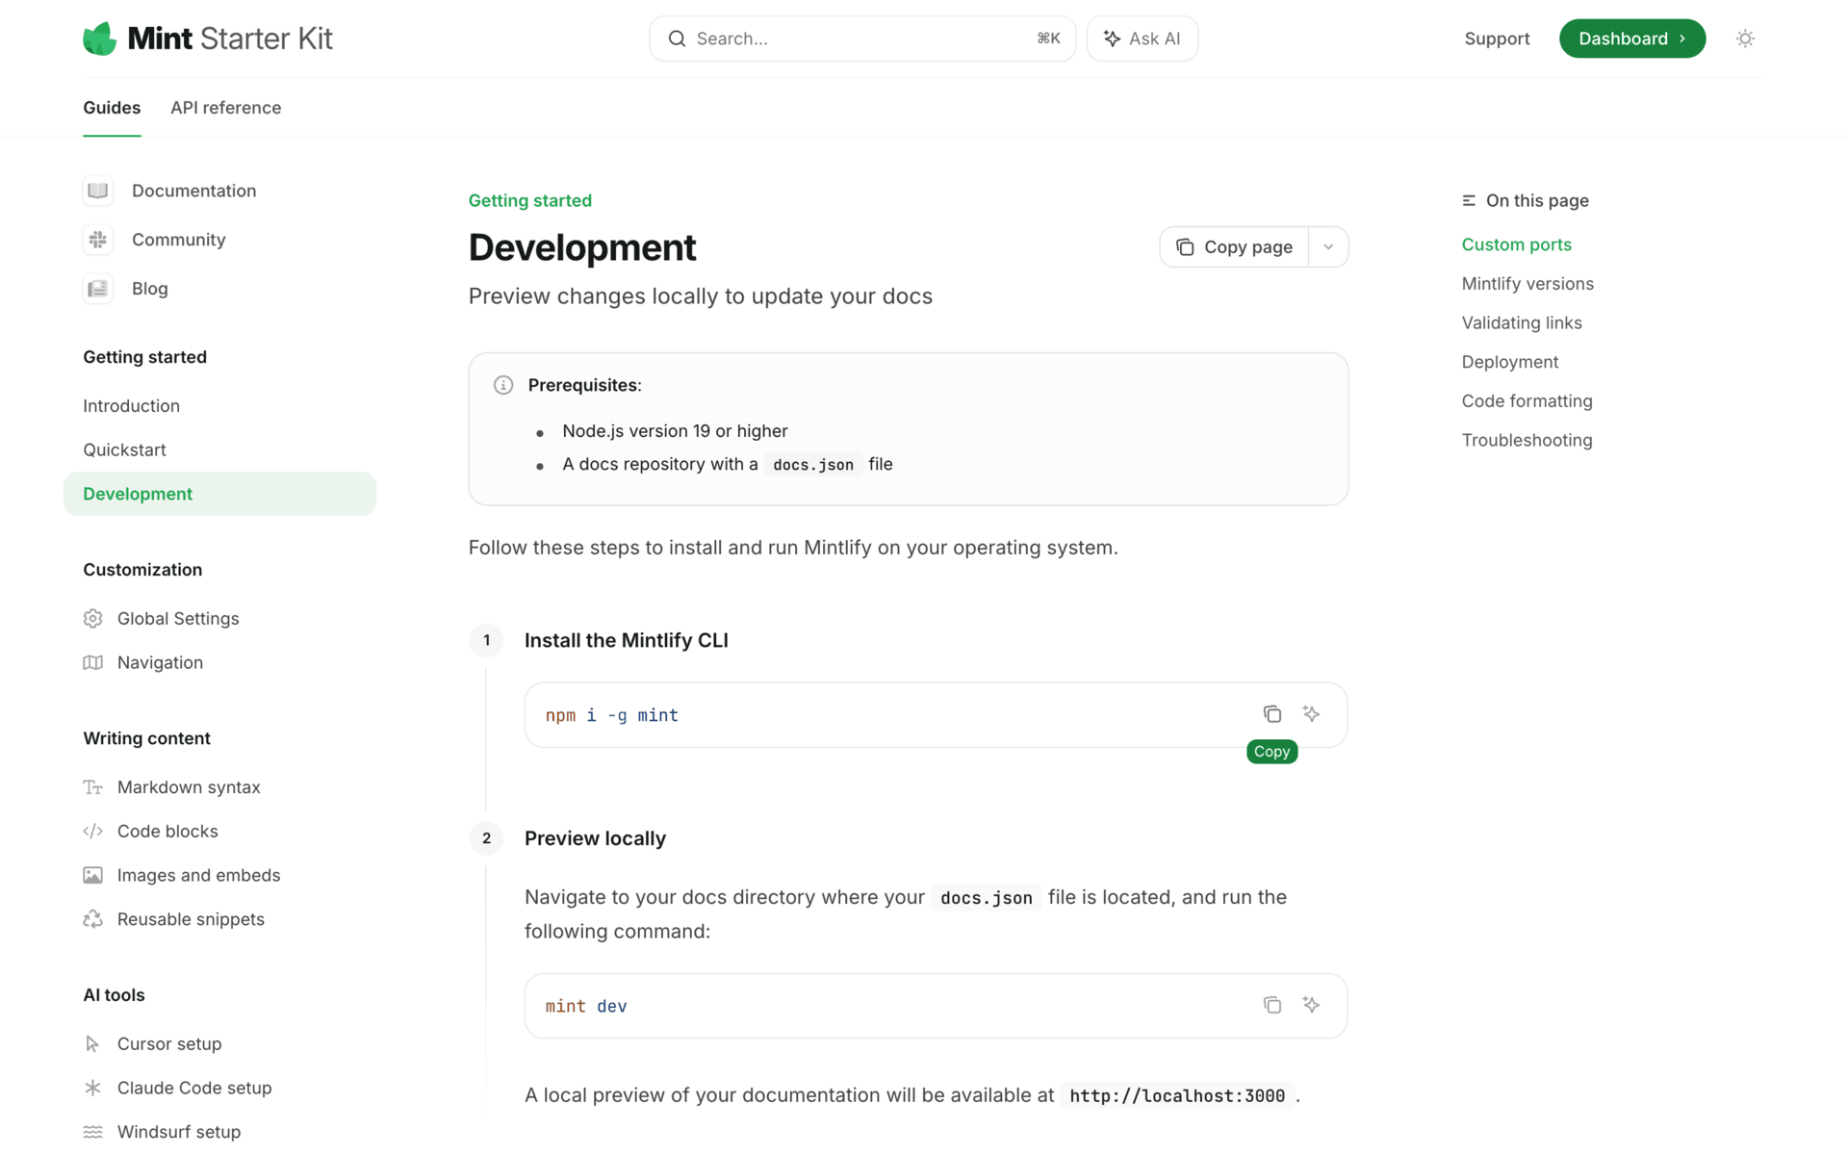
Task: Click the Development page heading
Action: click(x=582, y=247)
